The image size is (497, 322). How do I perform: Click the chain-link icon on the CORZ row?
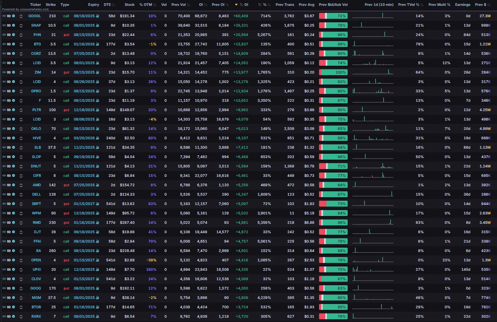click(x=4, y=53)
